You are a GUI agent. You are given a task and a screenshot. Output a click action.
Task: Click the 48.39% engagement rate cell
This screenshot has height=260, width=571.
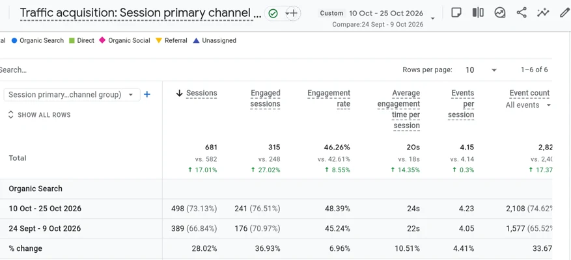click(x=337, y=209)
